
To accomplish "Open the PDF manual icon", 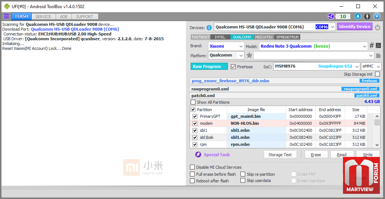I will click(x=378, y=45).
